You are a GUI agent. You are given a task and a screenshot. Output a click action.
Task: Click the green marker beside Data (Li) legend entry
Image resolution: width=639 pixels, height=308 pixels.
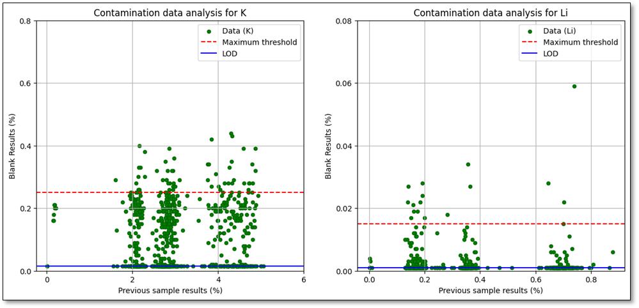click(x=530, y=31)
